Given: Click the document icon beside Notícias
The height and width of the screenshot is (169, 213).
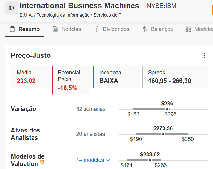Looking at the screenshot, I should (55, 29).
